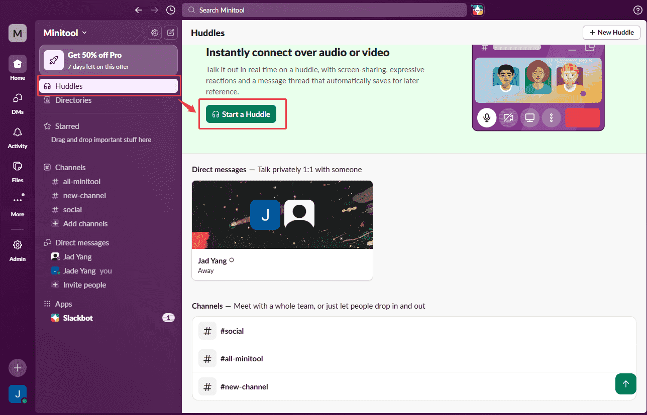Compose a new message with the pencil icon
The width and height of the screenshot is (647, 415).
[x=170, y=32]
